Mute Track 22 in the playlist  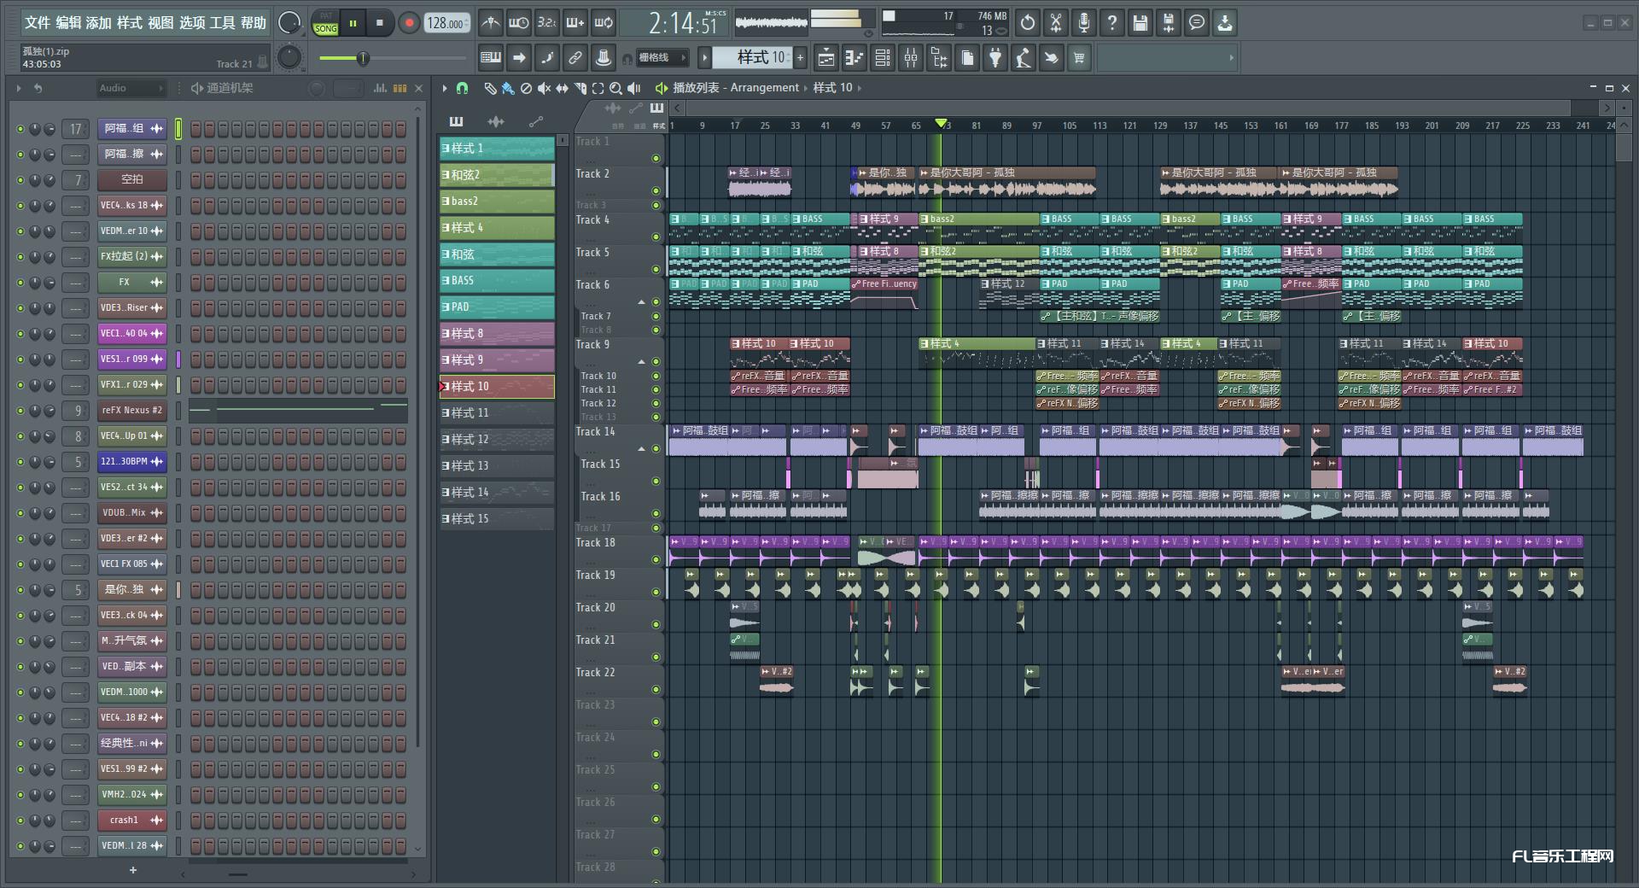(x=656, y=689)
